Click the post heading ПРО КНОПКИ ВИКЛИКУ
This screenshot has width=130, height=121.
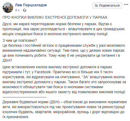pos(55,17)
